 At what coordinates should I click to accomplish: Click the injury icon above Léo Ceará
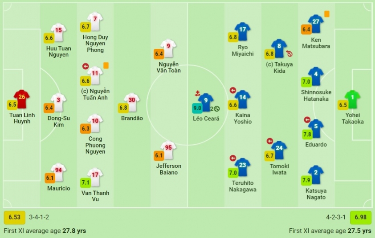[198, 93]
